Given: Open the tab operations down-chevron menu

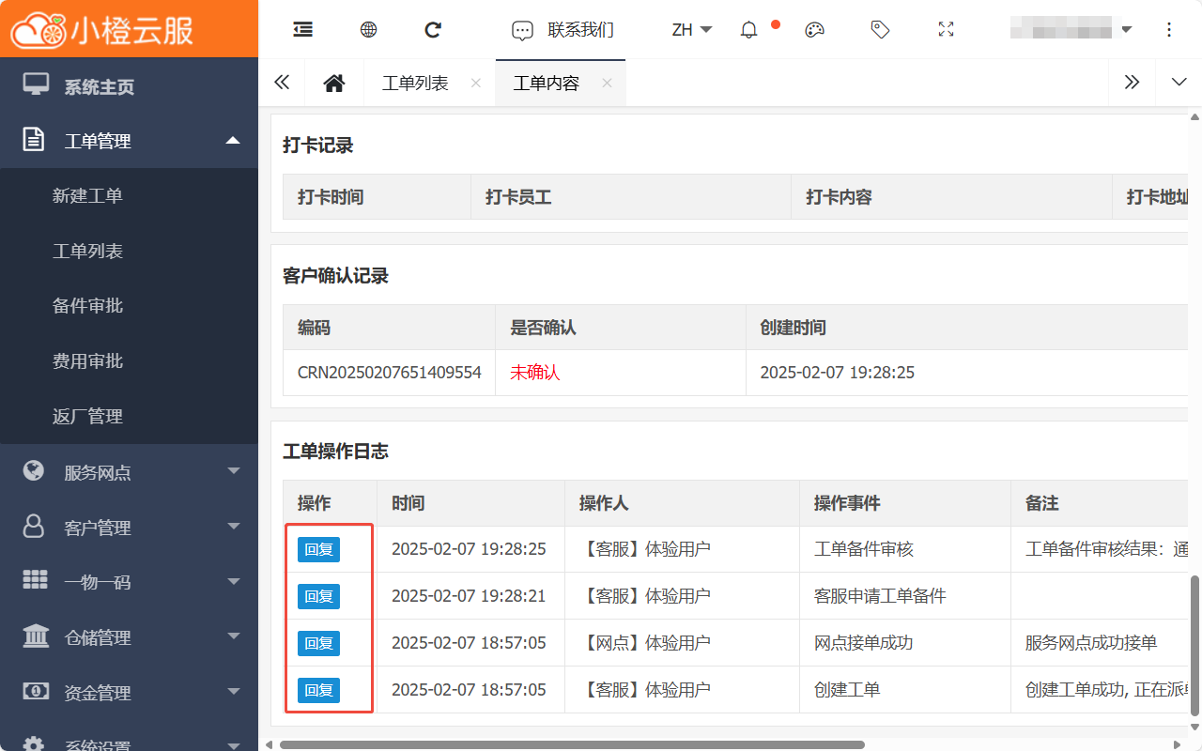Looking at the screenshot, I should pyautogui.click(x=1179, y=83).
